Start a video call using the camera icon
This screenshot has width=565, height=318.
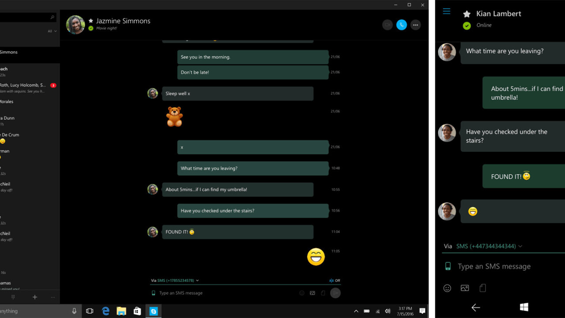[387, 25]
